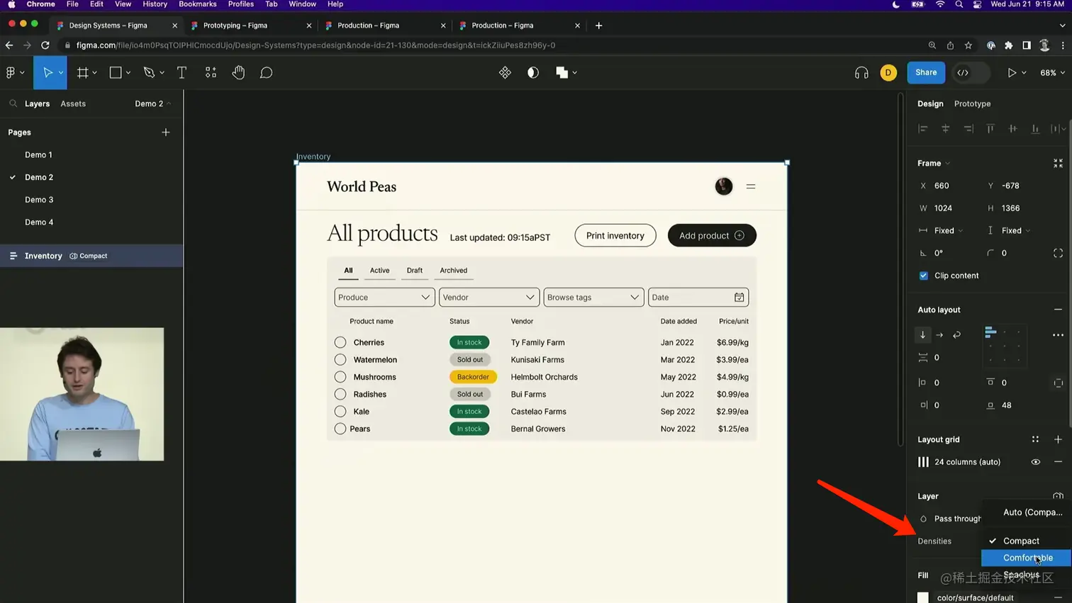Switch to the Assets tab
Screen dimensions: 1072x603
[x=73, y=103]
